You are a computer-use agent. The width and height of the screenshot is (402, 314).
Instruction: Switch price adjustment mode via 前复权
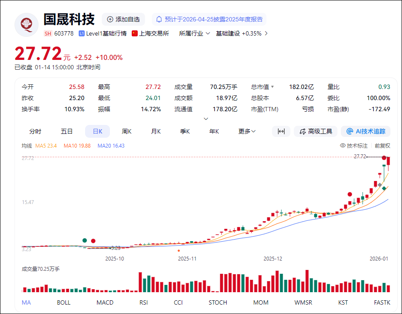coord(382,145)
